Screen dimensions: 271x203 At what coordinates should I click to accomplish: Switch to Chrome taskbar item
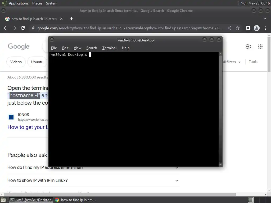pyautogui.click(x=75, y=200)
